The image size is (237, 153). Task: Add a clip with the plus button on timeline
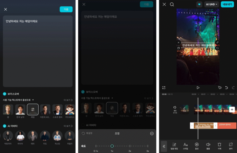click(232, 109)
